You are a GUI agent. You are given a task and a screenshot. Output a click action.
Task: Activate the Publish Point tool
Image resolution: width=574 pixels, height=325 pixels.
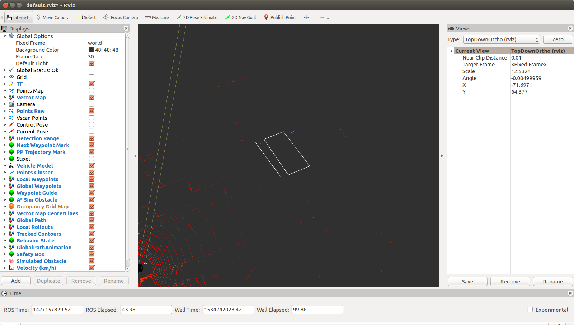click(x=280, y=17)
